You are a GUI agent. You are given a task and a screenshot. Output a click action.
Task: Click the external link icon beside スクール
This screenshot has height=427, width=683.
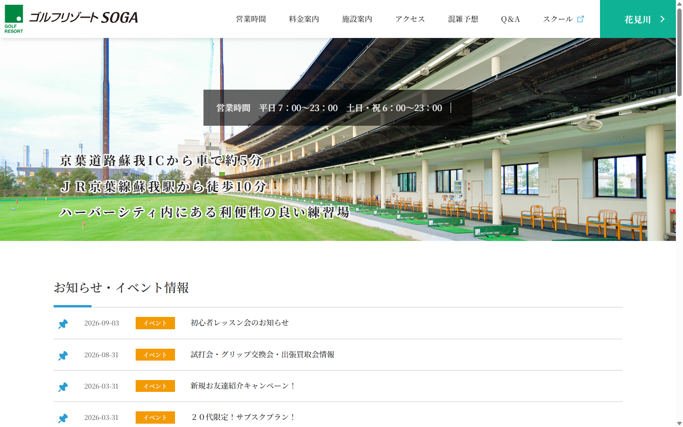click(x=581, y=19)
